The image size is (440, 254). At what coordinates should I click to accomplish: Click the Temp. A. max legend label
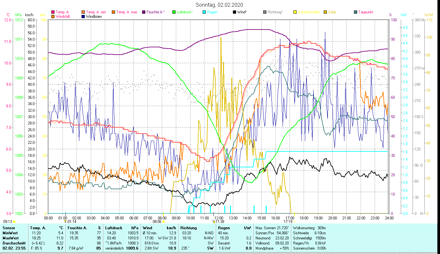point(126,12)
